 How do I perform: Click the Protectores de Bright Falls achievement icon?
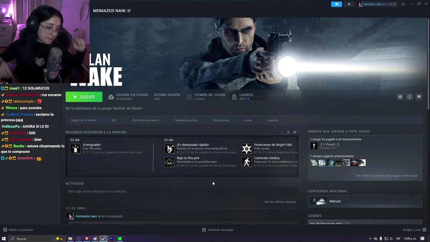(x=247, y=149)
